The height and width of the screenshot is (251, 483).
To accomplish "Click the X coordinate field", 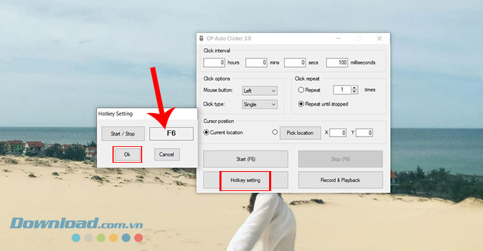I will [x=338, y=132].
